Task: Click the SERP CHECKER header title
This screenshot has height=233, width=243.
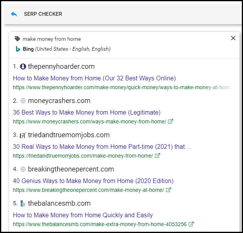Action: coord(43,14)
